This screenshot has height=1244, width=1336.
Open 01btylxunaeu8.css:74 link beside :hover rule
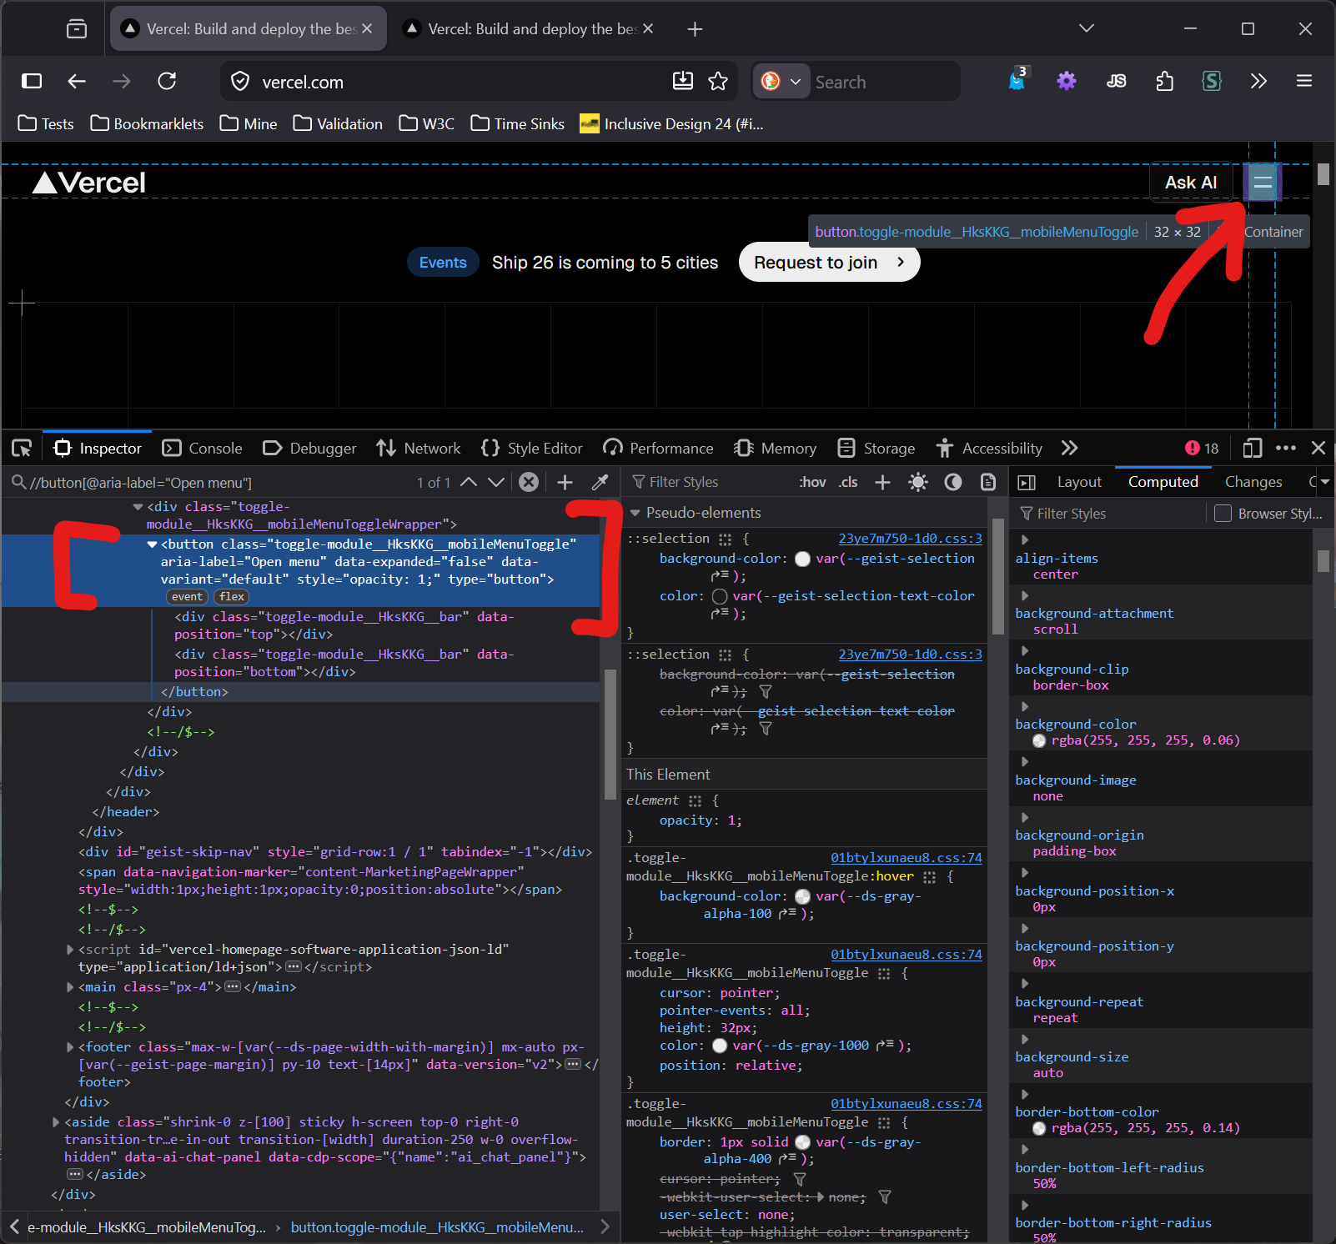click(x=906, y=858)
